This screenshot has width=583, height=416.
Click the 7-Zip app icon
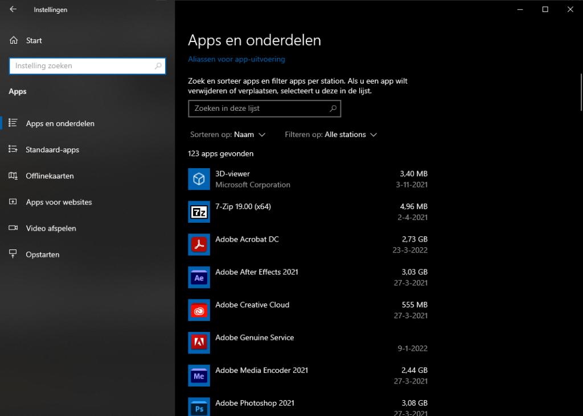click(x=199, y=211)
